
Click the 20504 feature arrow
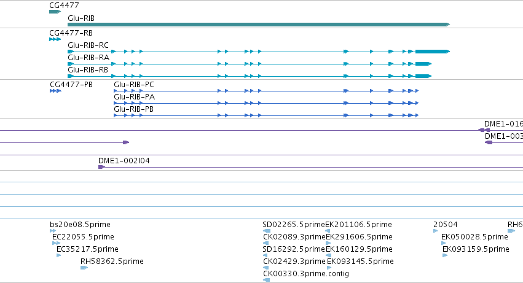coord(435,231)
